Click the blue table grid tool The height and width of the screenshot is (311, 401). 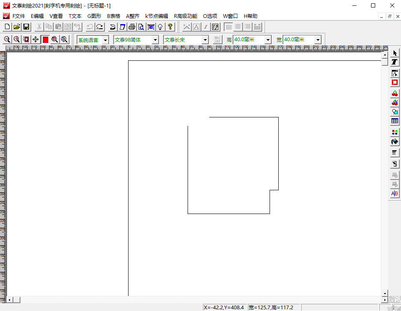tap(395, 121)
